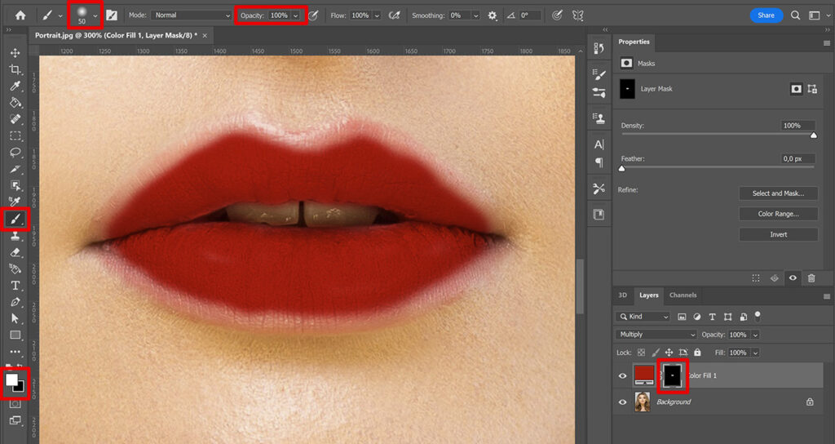Image resolution: width=835 pixels, height=444 pixels.
Task: Open the layer Fill dropdown arrow
Action: (x=755, y=353)
